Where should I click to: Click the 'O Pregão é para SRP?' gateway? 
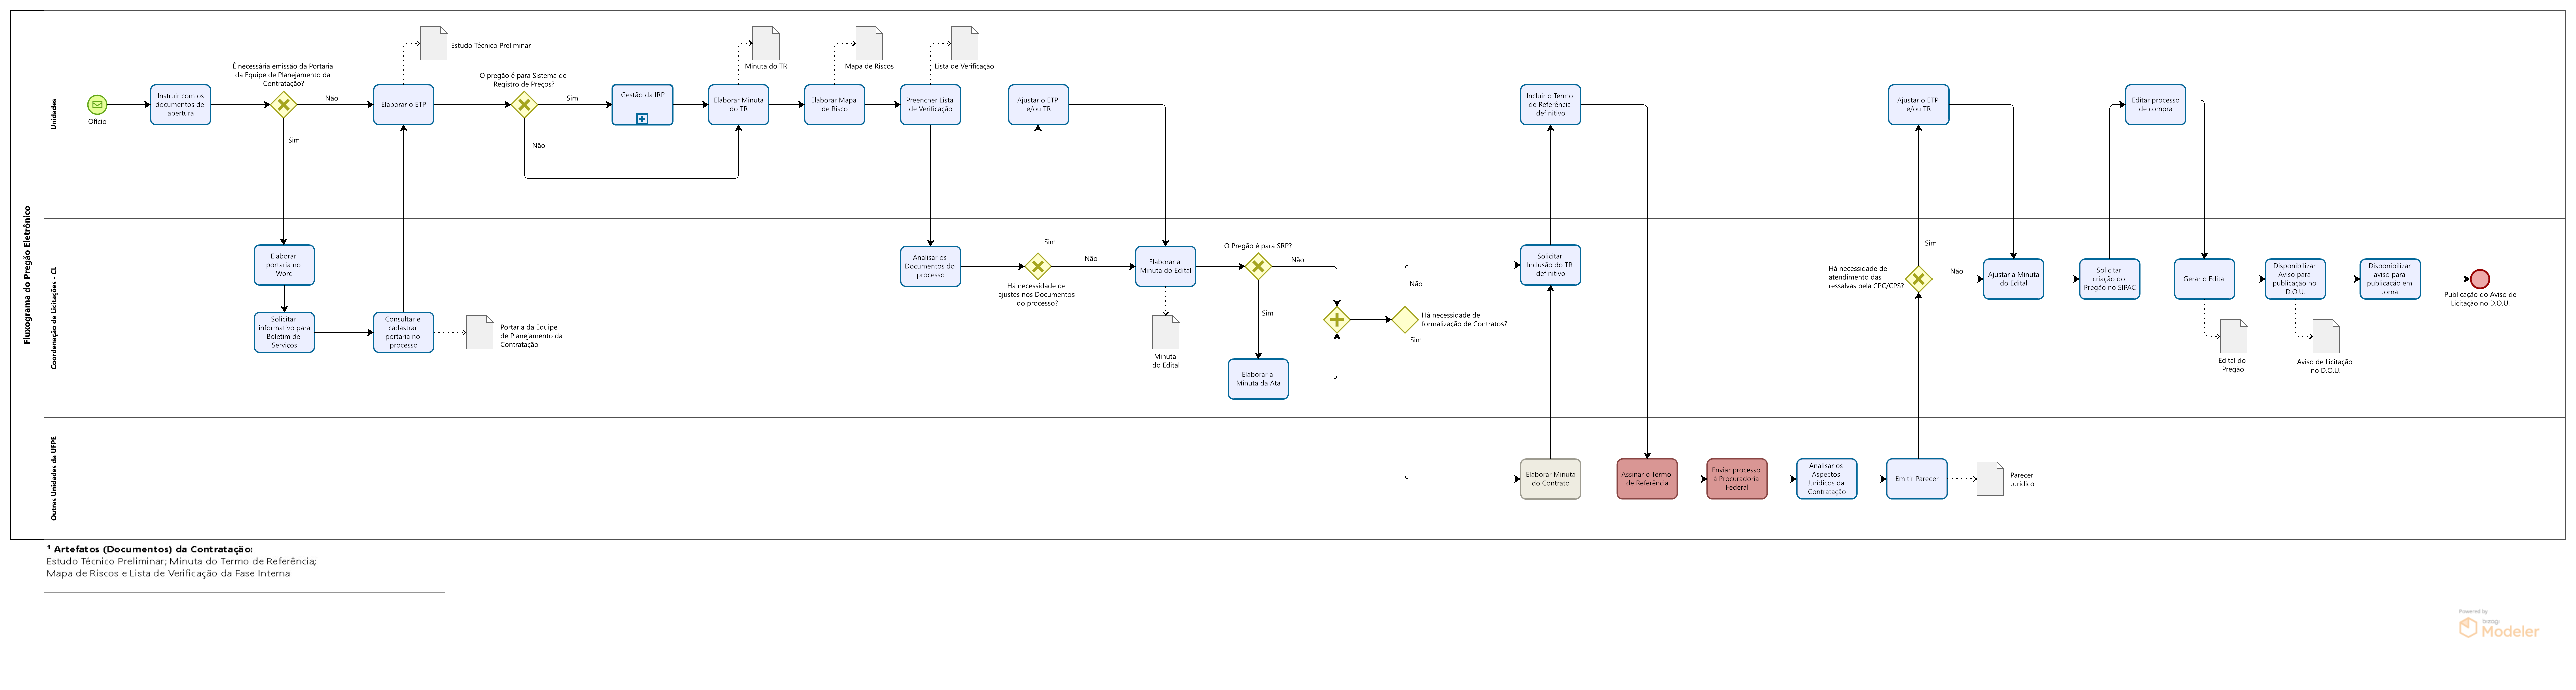click(x=1258, y=266)
